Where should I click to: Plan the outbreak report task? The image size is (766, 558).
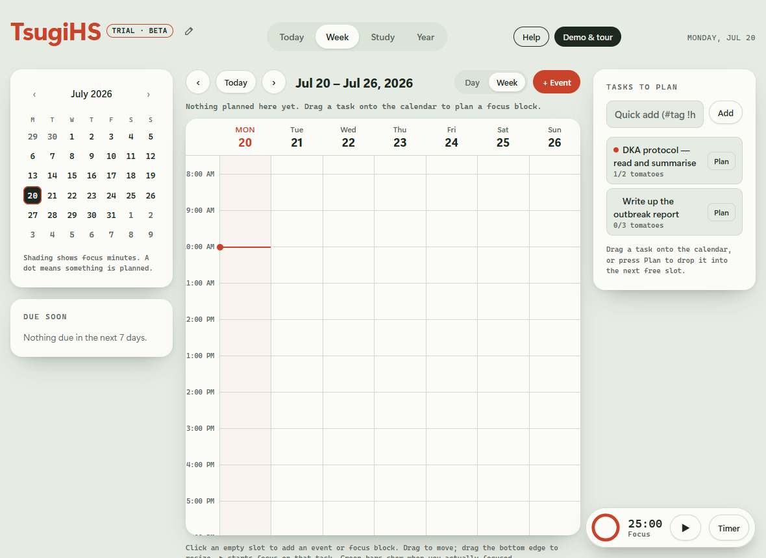click(x=721, y=213)
